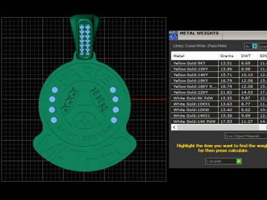Click the Library: Cutout White label

tap(200, 46)
